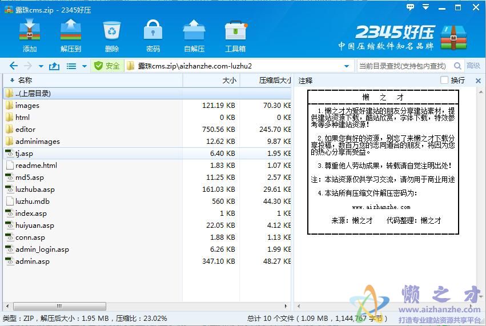Click www.aizhanzhe.com text in comment
Image resolution: width=486 pixels, height=326 pixels.
click(381, 207)
